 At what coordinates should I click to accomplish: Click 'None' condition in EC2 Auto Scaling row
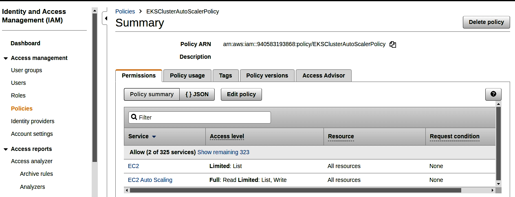436,180
